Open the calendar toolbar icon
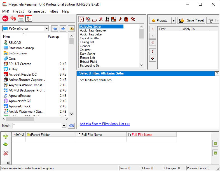 [21, 18]
